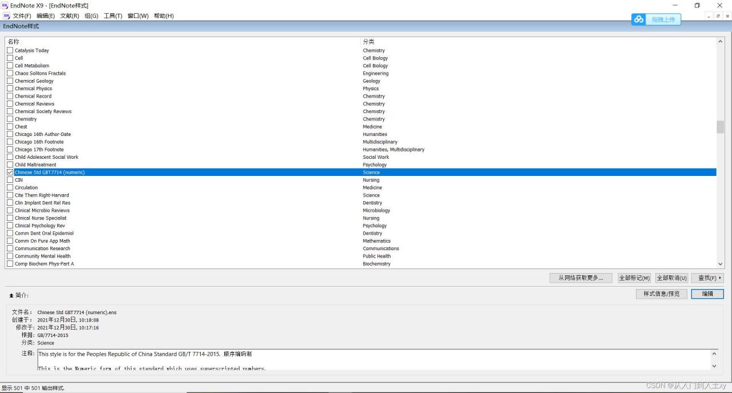Open the 文献(R) menu
732x393 pixels.
(70, 15)
